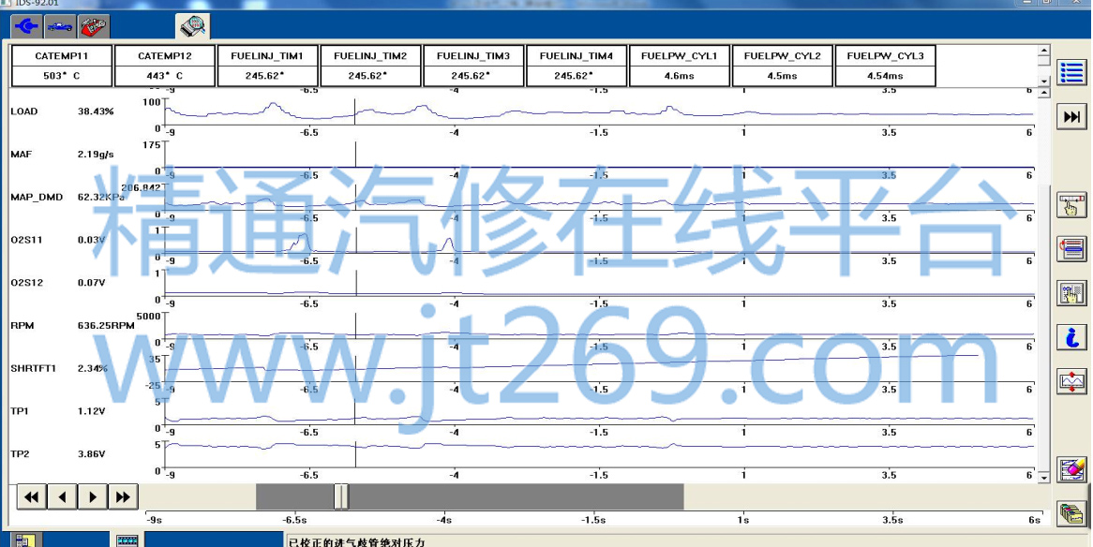Click the RPM graph label
This screenshot has width=1093, height=547.
22,325
